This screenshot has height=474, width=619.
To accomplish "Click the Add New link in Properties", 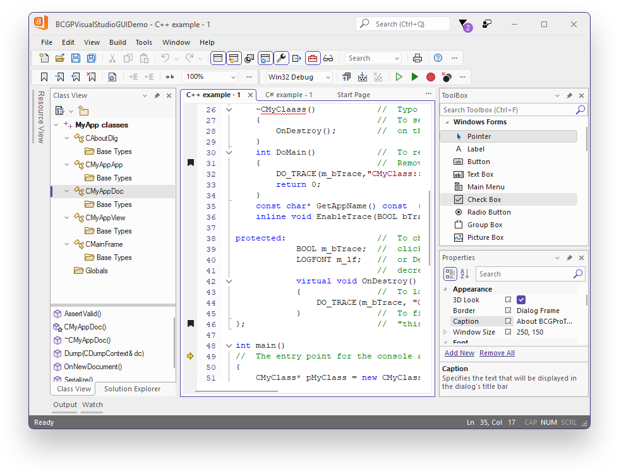I will point(459,353).
